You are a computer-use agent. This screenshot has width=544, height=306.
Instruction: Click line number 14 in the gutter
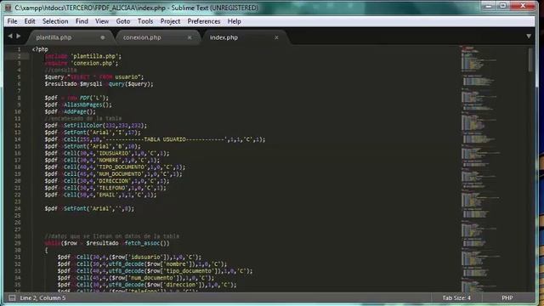click(x=17, y=139)
